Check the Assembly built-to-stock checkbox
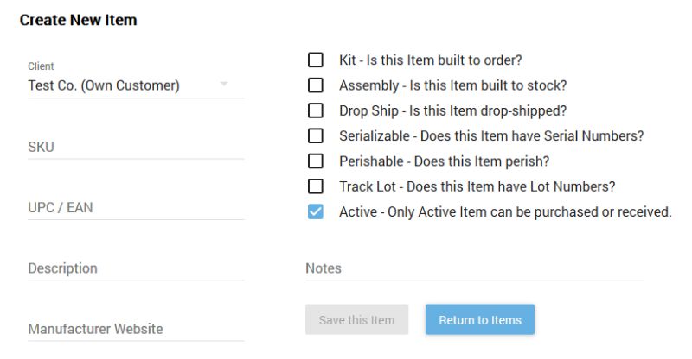Image resolution: width=692 pixels, height=359 pixels. pos(316,85)
